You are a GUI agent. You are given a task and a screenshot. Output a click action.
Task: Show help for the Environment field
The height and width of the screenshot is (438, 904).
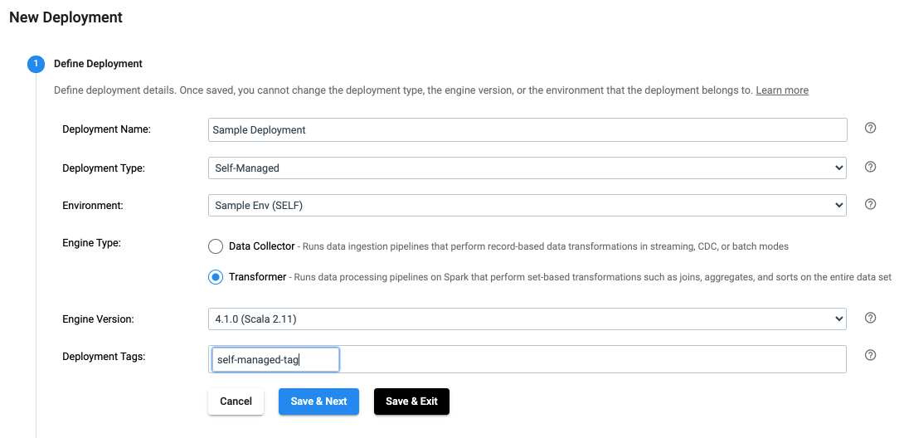870,204
